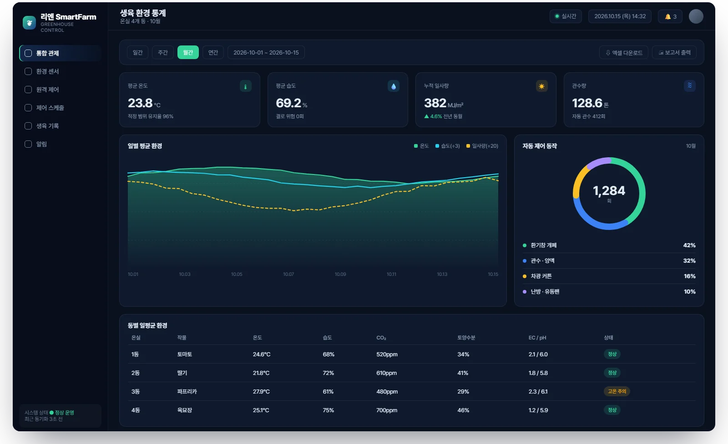Screen dimensions: 728x444
Task: Click the wave icon on 관수량 card
Action: [x=690, y=85]
